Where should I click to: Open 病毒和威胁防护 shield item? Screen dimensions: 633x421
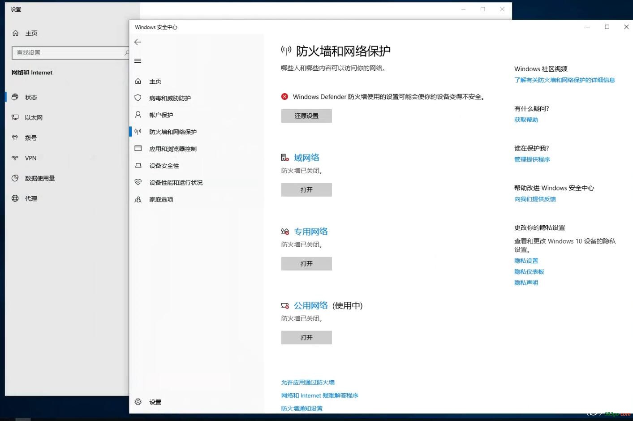coord(170,98)
